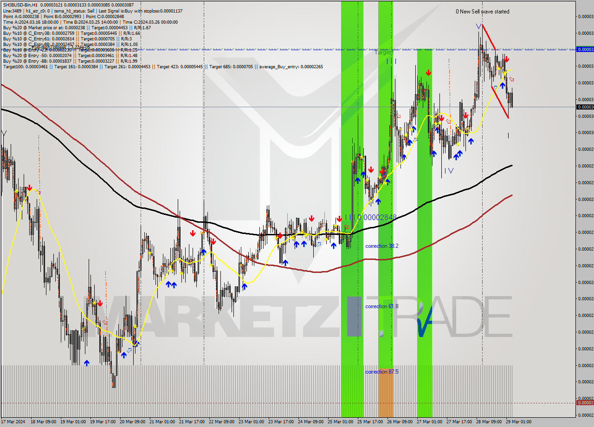The image size is (594, 427).
Task: Select the '28 Mar 09:00' time label
Action: 489,422
